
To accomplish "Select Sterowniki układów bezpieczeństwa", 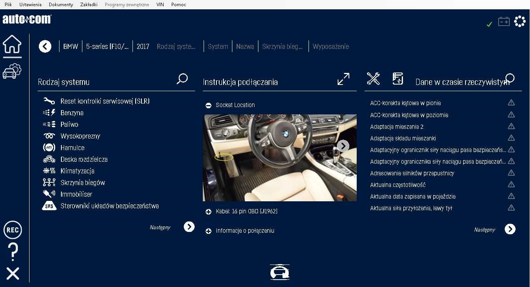I will pos(110,206).
